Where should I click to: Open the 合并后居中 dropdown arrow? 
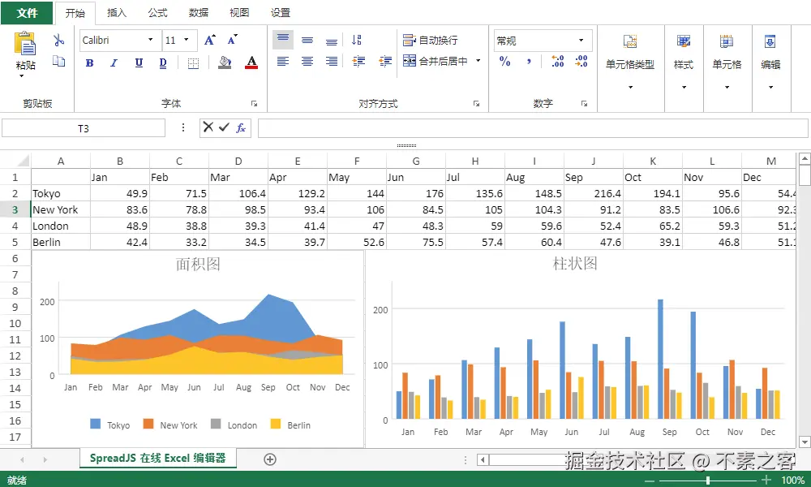pos(478,61)
